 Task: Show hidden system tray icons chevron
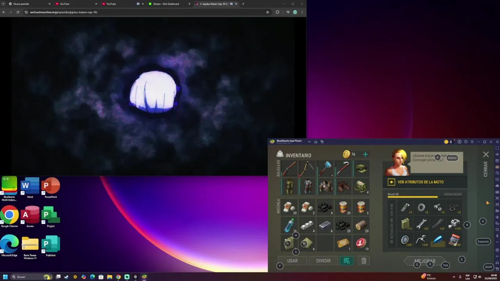click(x=454, y=277)
